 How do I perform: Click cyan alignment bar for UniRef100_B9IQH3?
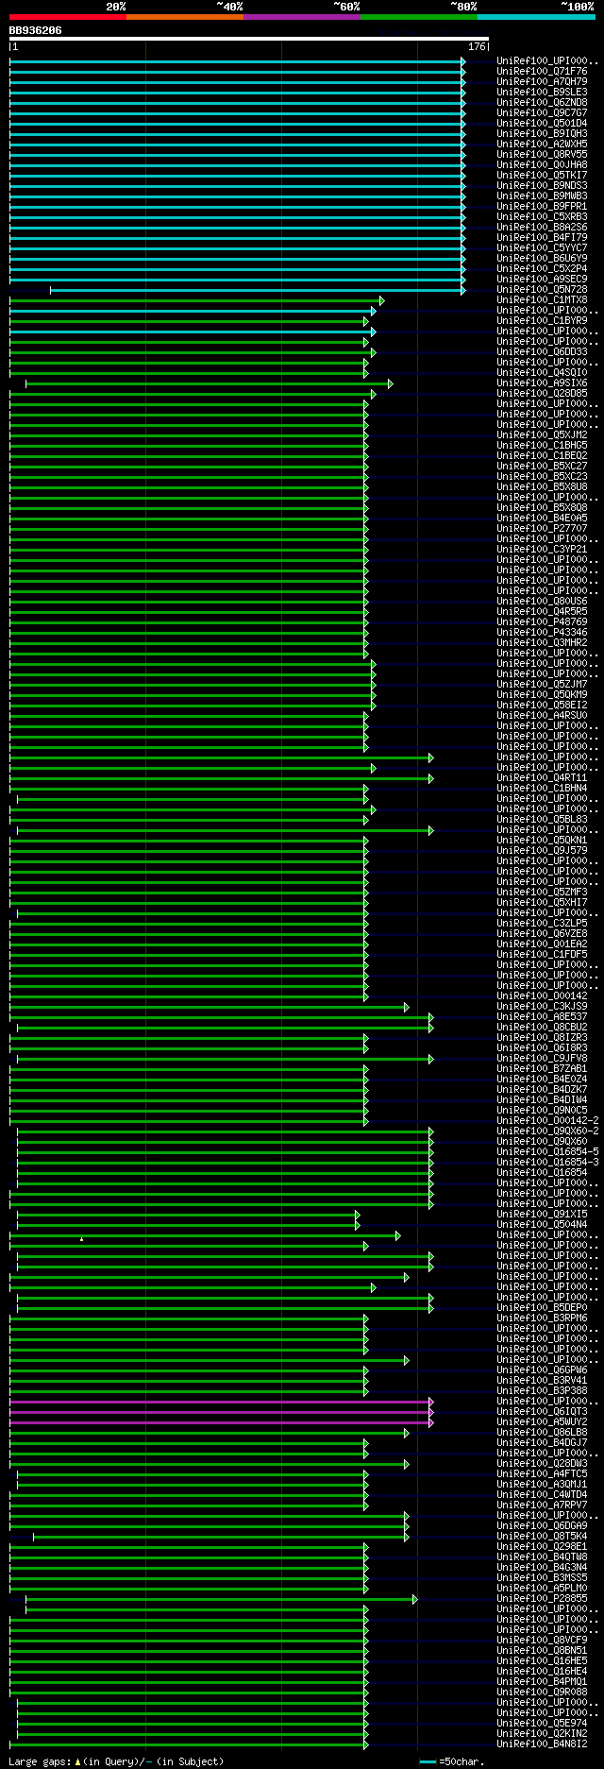(238, 134)
